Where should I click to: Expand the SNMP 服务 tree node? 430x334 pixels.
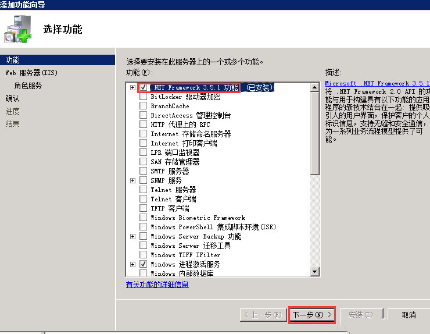point(132,181)
